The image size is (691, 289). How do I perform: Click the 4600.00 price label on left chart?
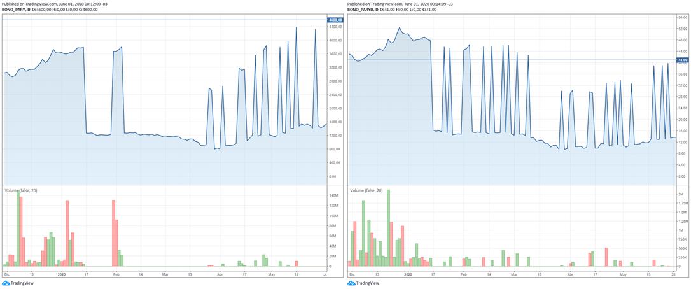[335, 20]
